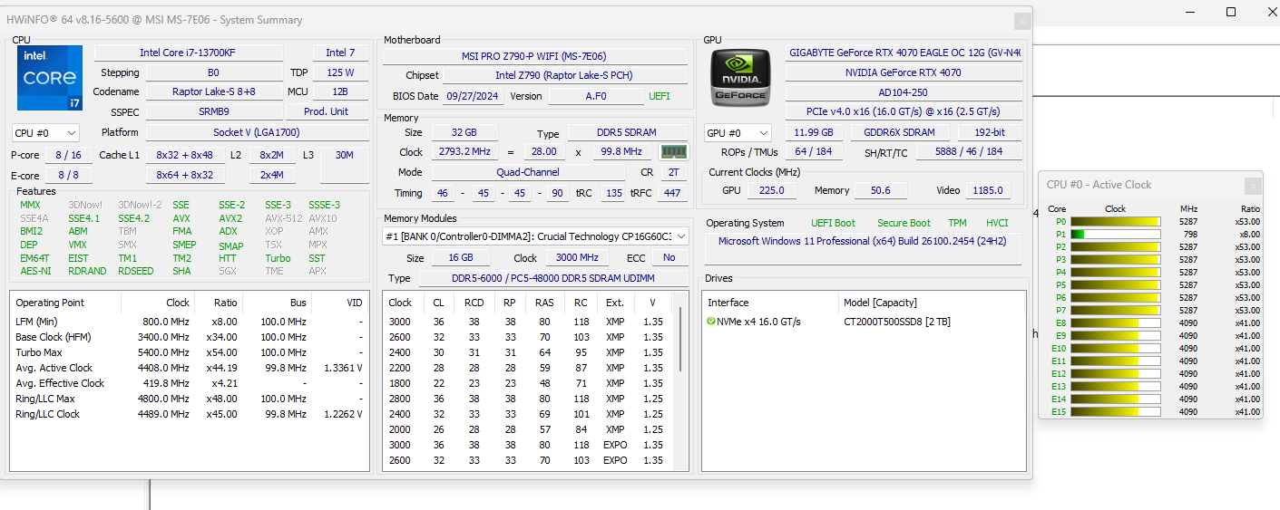Close the CPU #0 Active Clock window
This screenshot has height=510, width=1280.
pos(1253,186)
